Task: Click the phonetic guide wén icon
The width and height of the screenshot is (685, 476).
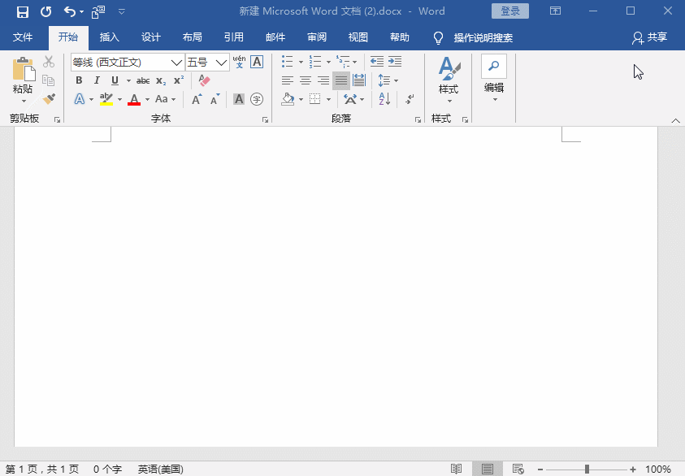Action: click(239, 62)
